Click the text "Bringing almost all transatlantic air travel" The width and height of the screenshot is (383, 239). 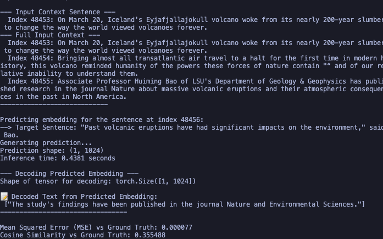click(140, 58)
